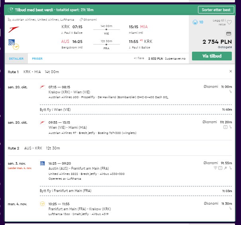Click the clock icon in green banner
Screen dimensions: 241x225
point(11,10)
